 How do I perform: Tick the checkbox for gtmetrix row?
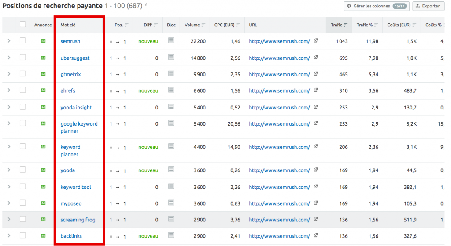[x=23, y=74]
